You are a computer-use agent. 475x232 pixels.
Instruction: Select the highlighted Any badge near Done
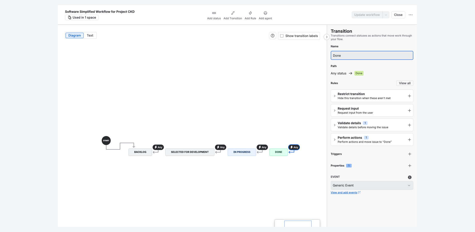tap(294, 147)
